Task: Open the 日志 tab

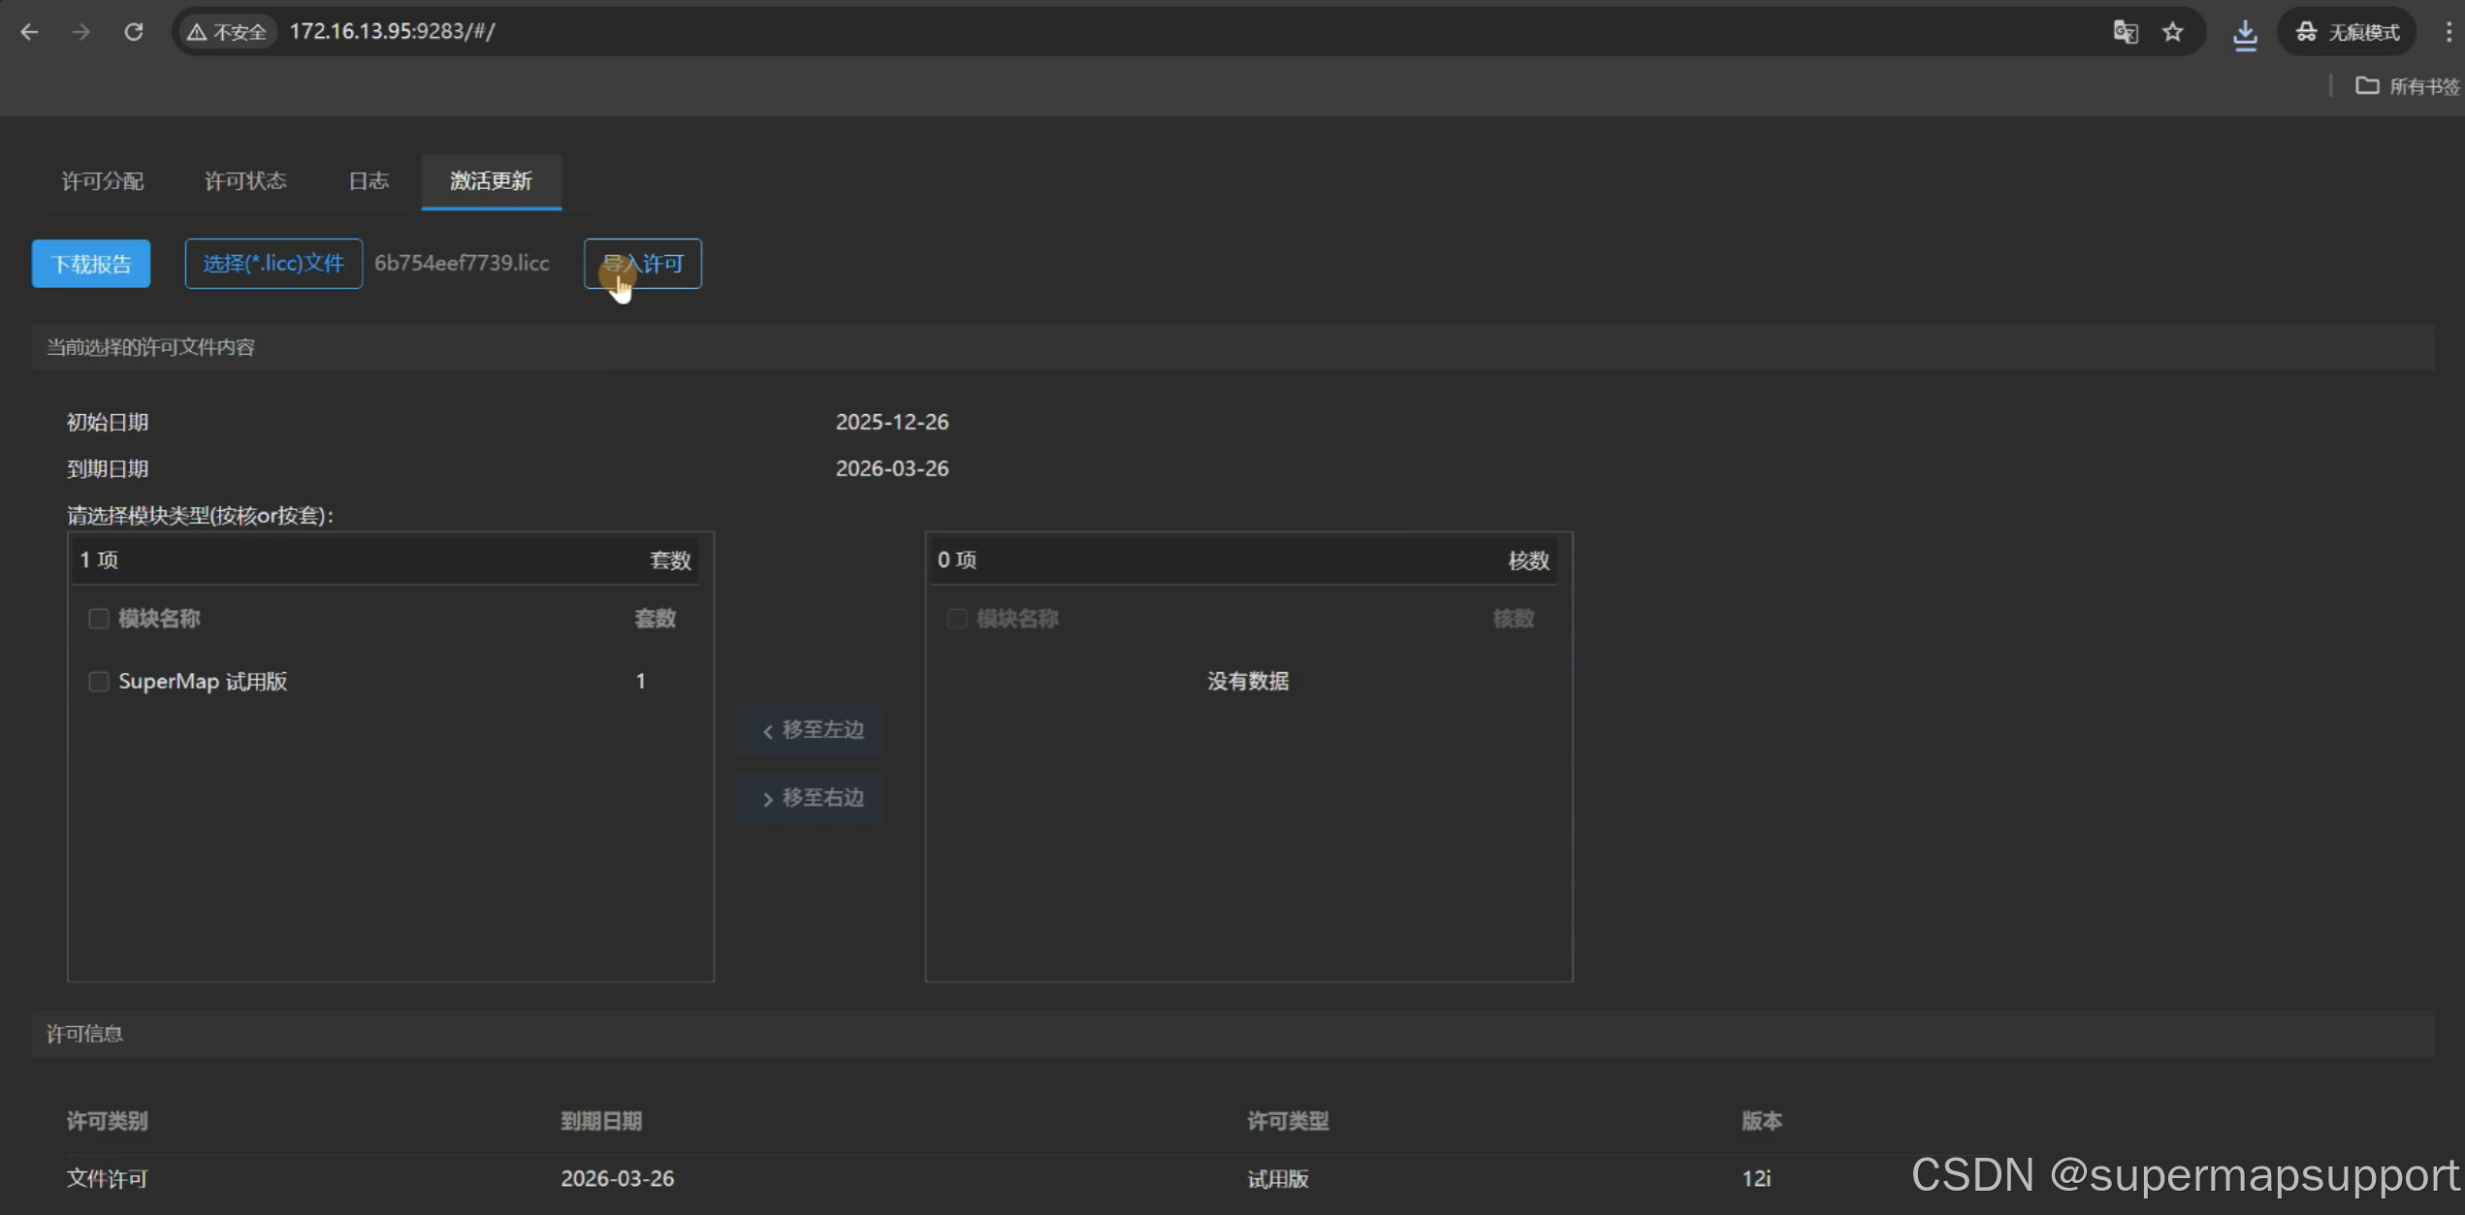Action: (x=368, y=180)
